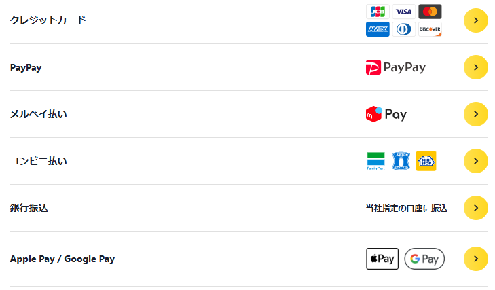Click the Apple Pay badge
The width and height of the screenshot is (495, 290).
(x=382, y=259)
